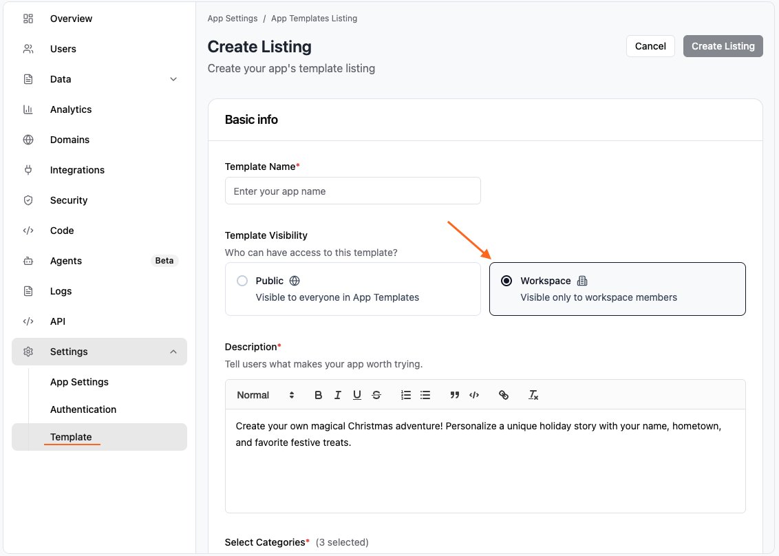Focus the Template Name input field

point(353,191)
